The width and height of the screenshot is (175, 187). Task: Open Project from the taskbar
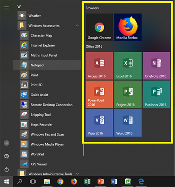coord(128,181)
